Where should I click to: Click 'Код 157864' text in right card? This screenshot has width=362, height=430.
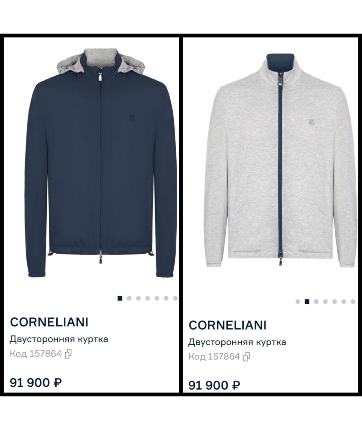pyautogui.click(x=214, y=356)
